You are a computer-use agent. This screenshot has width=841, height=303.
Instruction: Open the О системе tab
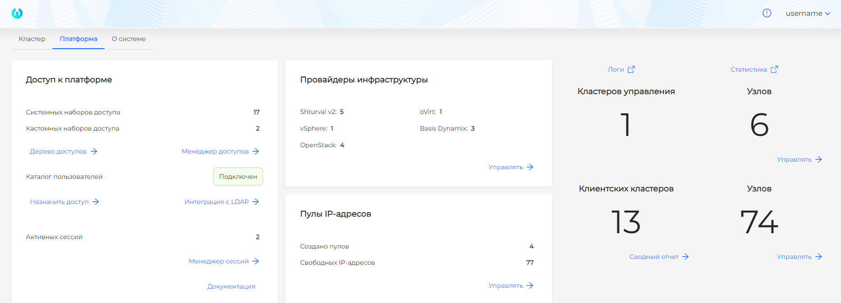129,39
